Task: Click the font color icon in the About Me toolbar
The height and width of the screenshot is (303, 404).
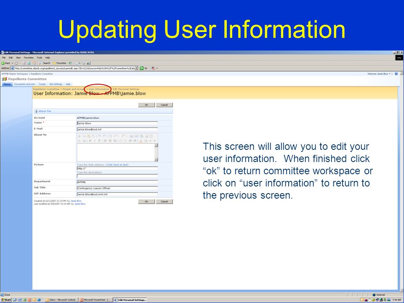Action: [x=141, y=141]
